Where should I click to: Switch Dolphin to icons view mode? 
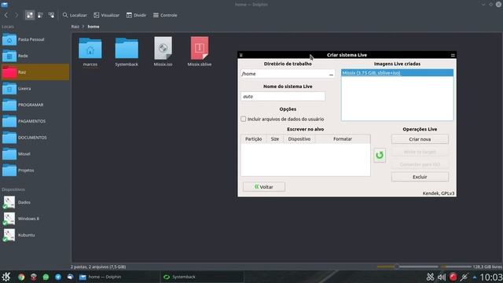click(30, 15)
